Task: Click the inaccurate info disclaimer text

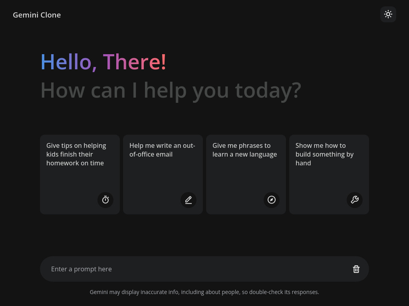Action: 204,292
